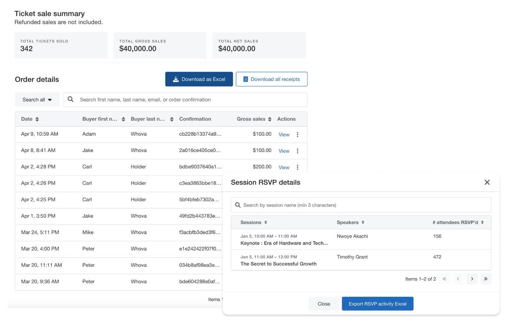
Task: Open the actions menu for Jake's Apr 8 order
Action: click(297, 151)
